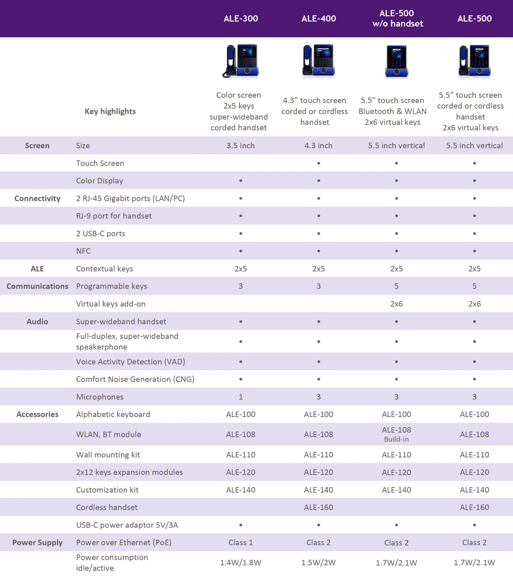
Task: Click the Power Supply section label
Action: pyautogui.click(x=37, y=542)
